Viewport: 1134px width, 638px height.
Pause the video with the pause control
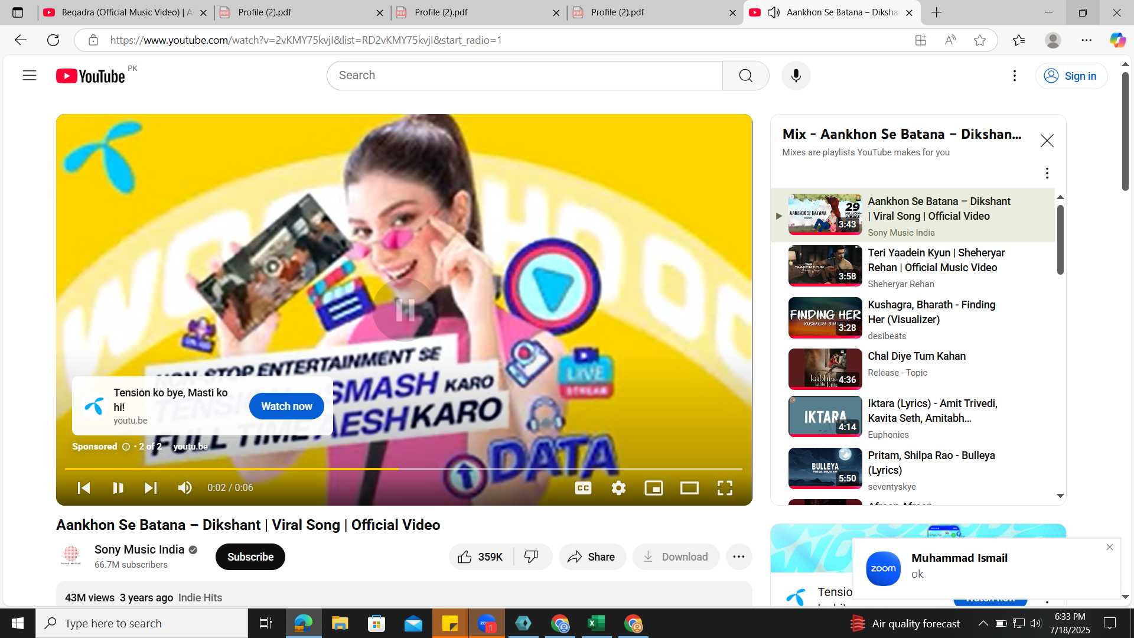click(118, 488)
